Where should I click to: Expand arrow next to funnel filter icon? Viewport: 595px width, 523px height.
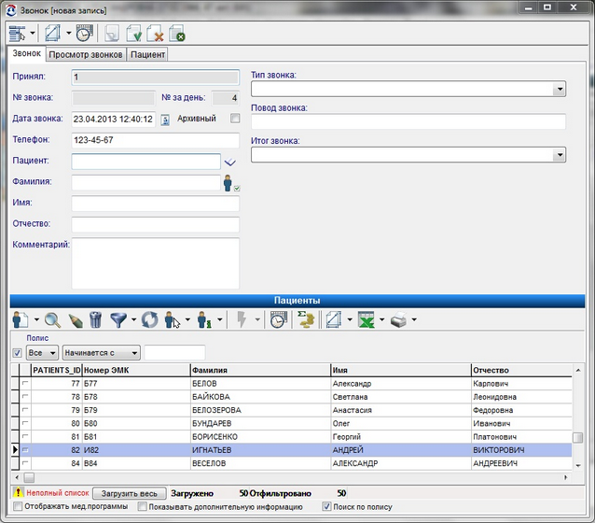133,319
